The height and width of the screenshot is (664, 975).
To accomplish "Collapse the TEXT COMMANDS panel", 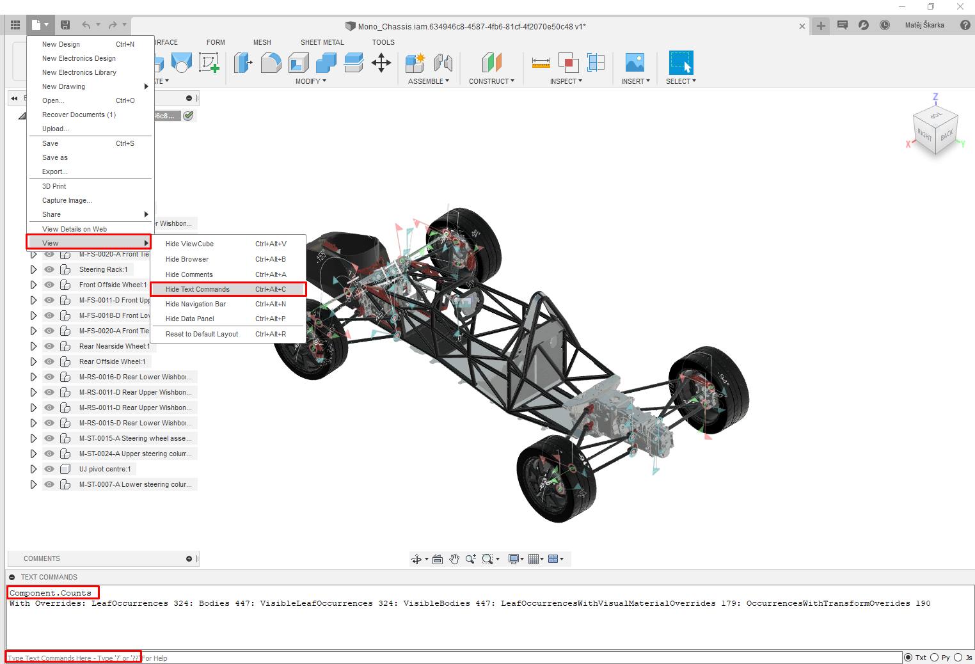I will click(12, 577).
